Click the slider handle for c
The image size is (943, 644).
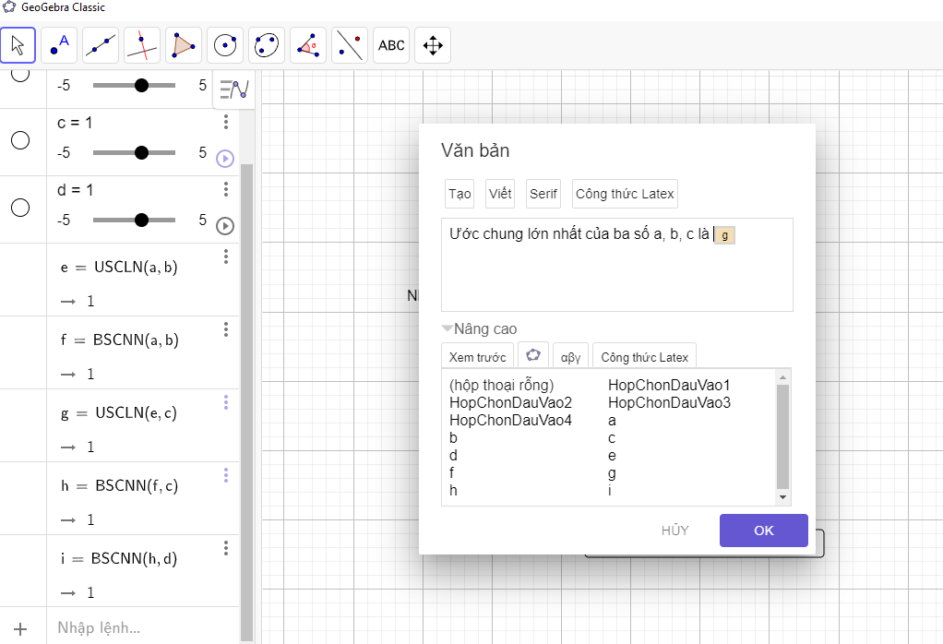tap(141, 152)
